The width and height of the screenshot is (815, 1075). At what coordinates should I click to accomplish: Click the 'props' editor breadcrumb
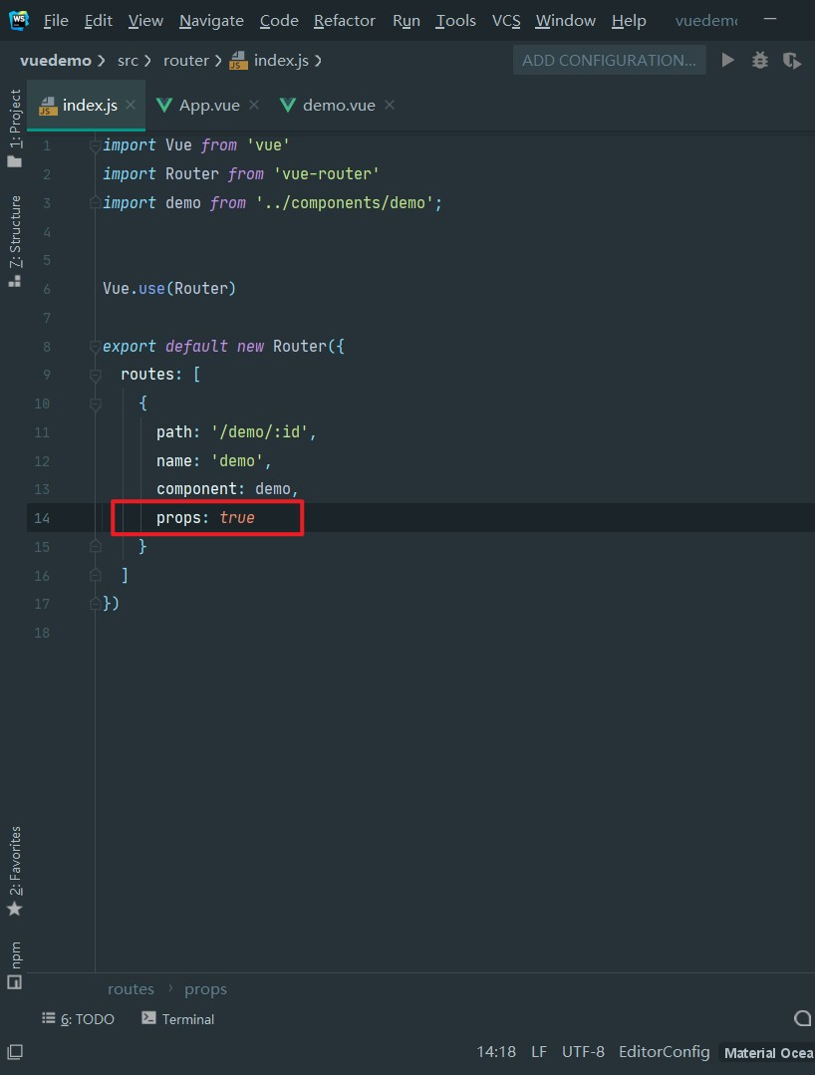point(205,988)
